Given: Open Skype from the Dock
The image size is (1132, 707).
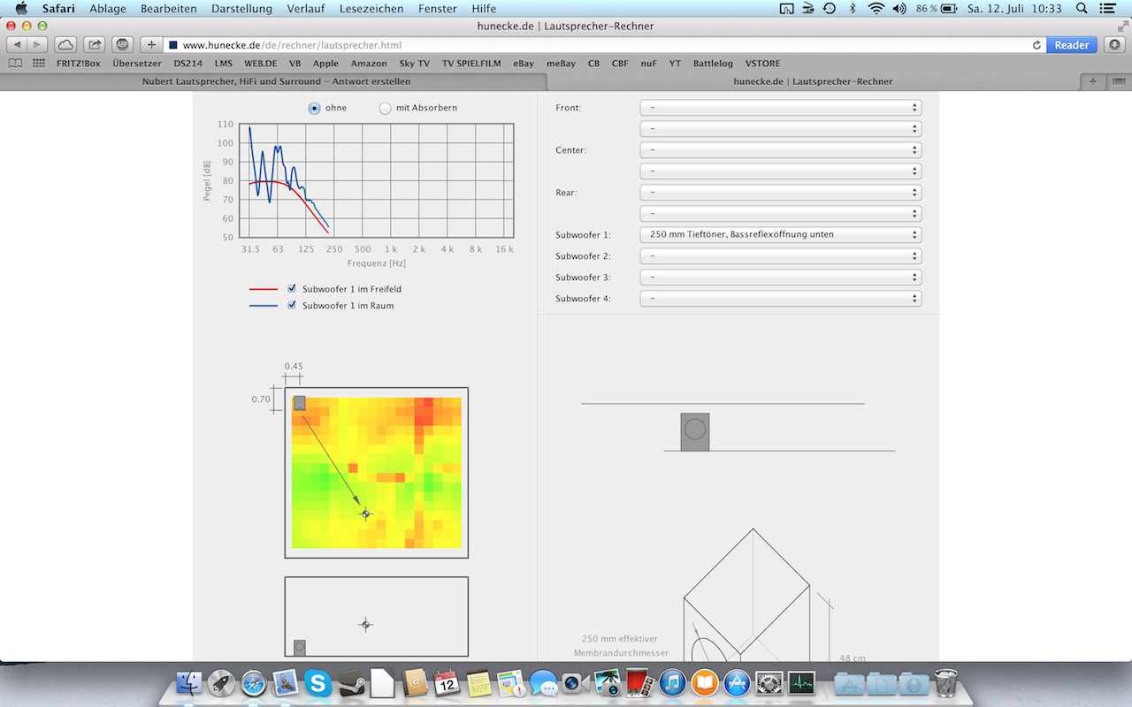Looking at the screenshot, I should (317, 682).
